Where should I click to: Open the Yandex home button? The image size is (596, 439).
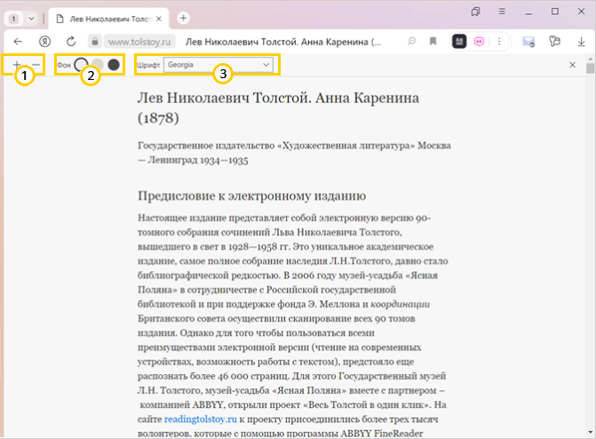pyautogui.click(x=44, y=41)
